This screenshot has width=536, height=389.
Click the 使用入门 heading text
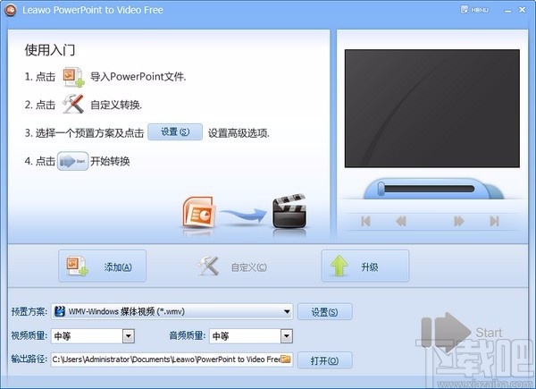[x=50, y=50]
